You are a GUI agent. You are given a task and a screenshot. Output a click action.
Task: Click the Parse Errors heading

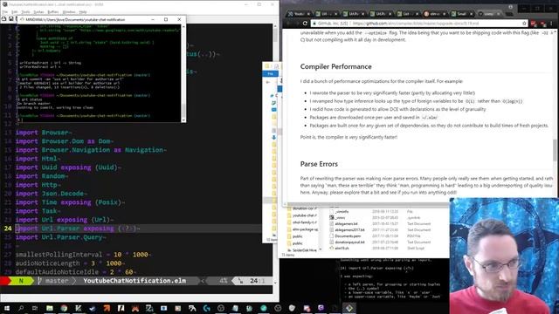click(x=319, y=164)
